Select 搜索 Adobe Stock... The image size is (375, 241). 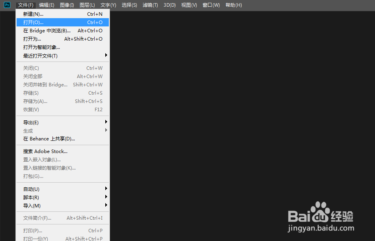coord(63,151)
